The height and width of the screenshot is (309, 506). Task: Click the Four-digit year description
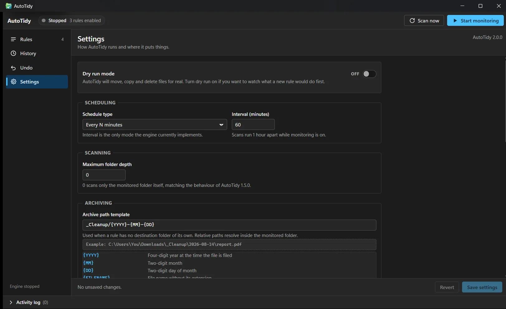coord(190,255)
